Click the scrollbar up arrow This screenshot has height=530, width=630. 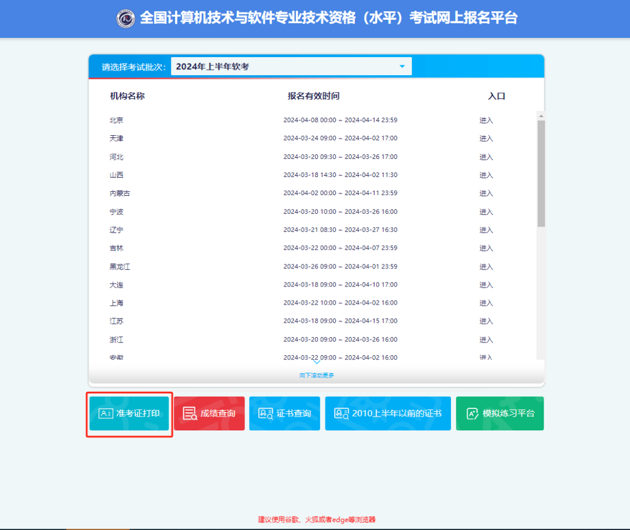point(541,116)
